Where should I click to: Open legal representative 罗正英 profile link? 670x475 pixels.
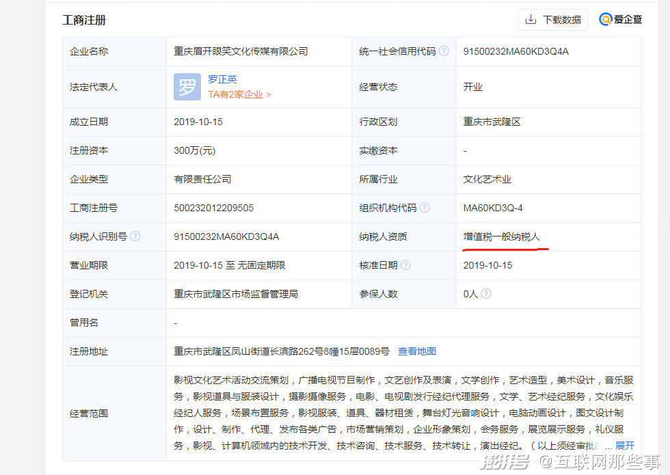click(222, 79)
